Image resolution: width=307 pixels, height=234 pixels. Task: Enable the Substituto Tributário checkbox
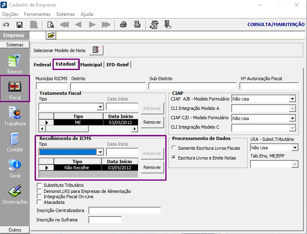39,185
